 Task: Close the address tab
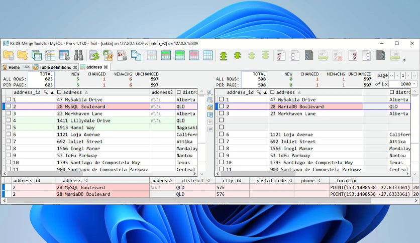pyautogui.click(x=106, y=67)
